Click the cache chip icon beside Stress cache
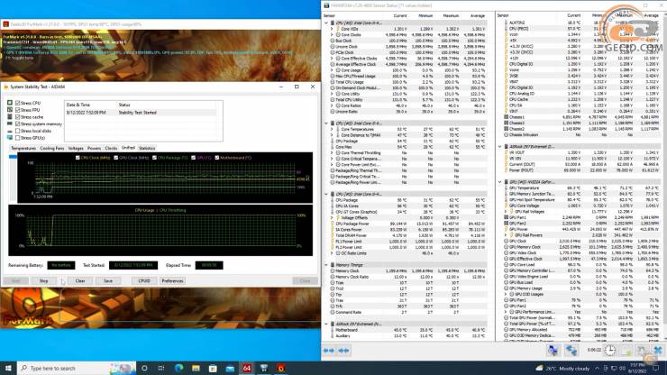Image resolution: width=667 pixels, height=375 pixels. 10,116
